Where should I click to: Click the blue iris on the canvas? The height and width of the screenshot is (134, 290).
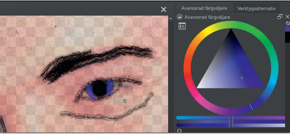110,87
